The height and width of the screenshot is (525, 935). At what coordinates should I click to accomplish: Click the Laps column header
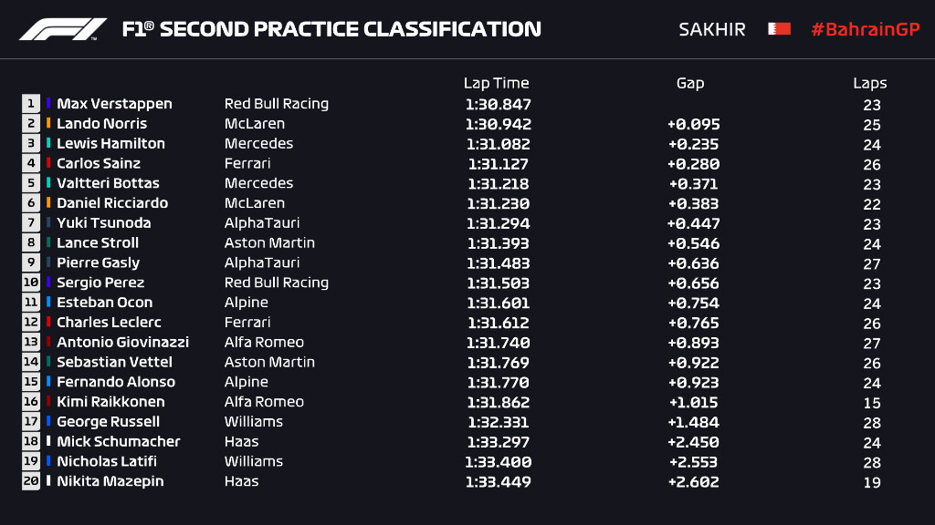pyautogui.click(x=870, y=83)
